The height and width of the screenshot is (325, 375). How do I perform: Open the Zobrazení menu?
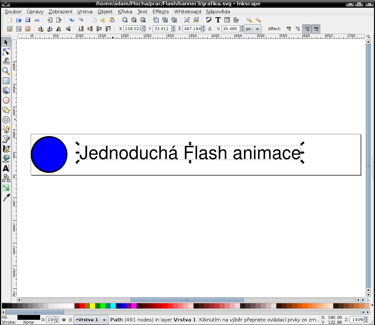(x=60, y=11)
